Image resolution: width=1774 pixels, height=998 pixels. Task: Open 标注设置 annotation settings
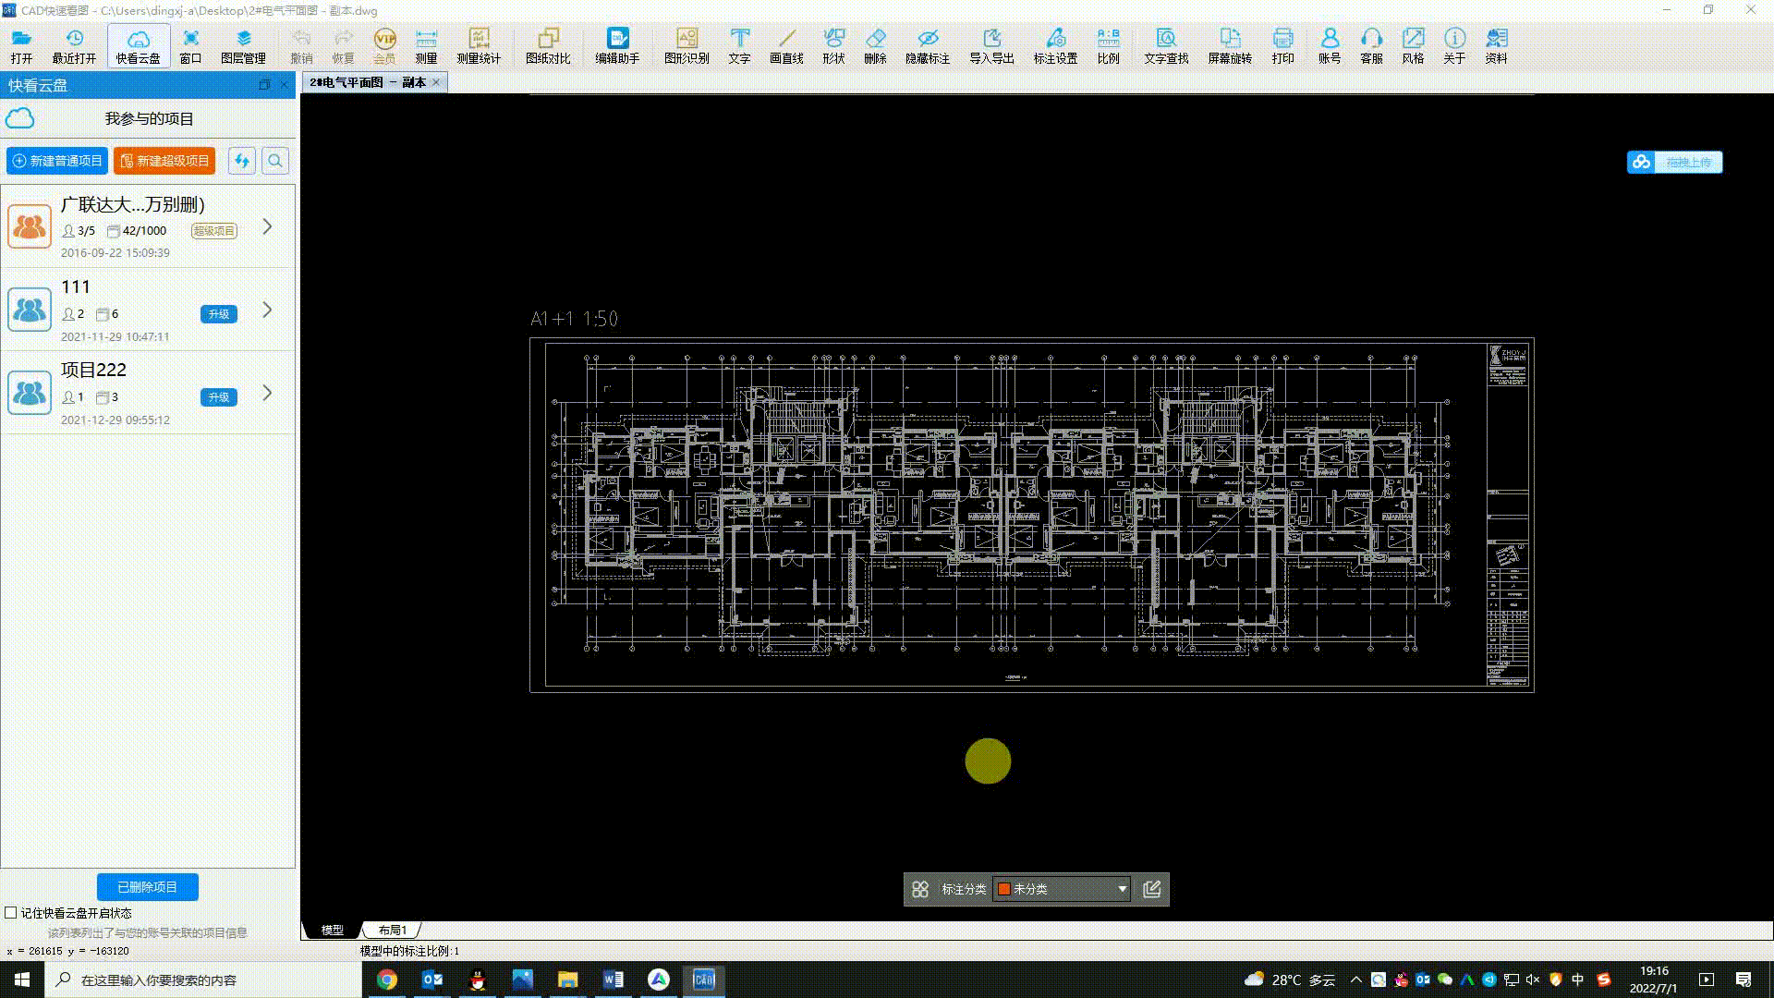[x=1055, y=45]
